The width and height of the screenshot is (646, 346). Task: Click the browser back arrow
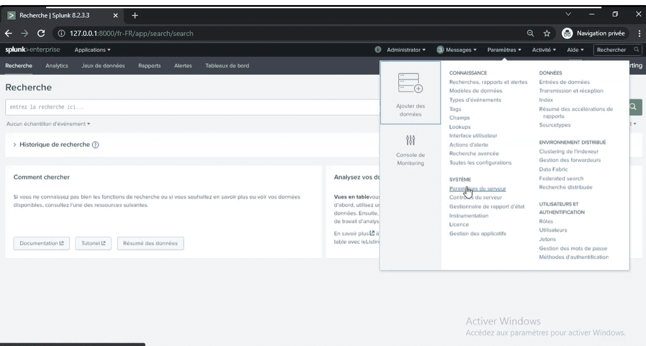8,33
